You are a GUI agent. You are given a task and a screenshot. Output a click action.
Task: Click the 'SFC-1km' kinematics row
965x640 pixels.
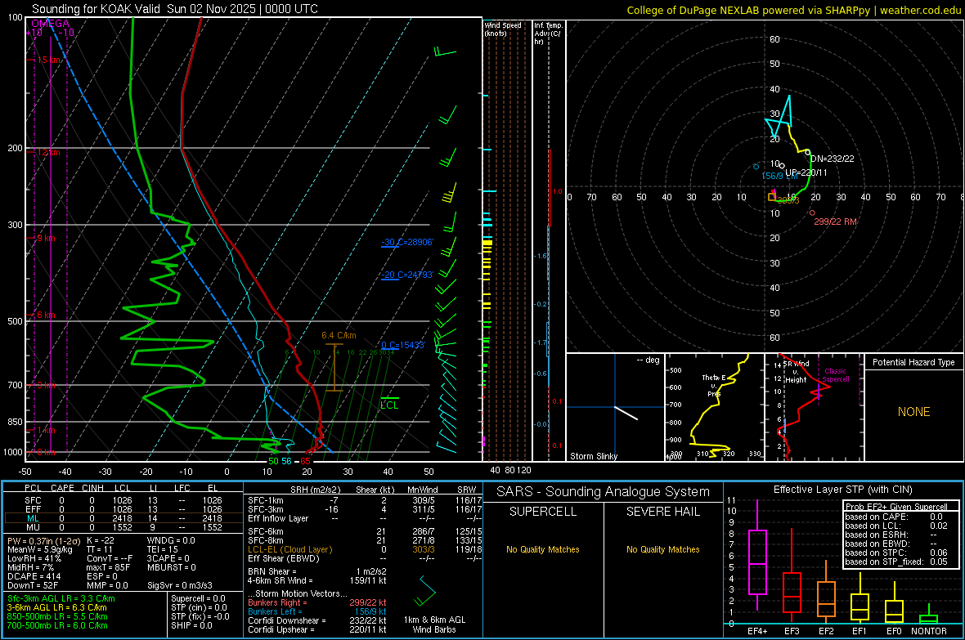pos(365,501)
